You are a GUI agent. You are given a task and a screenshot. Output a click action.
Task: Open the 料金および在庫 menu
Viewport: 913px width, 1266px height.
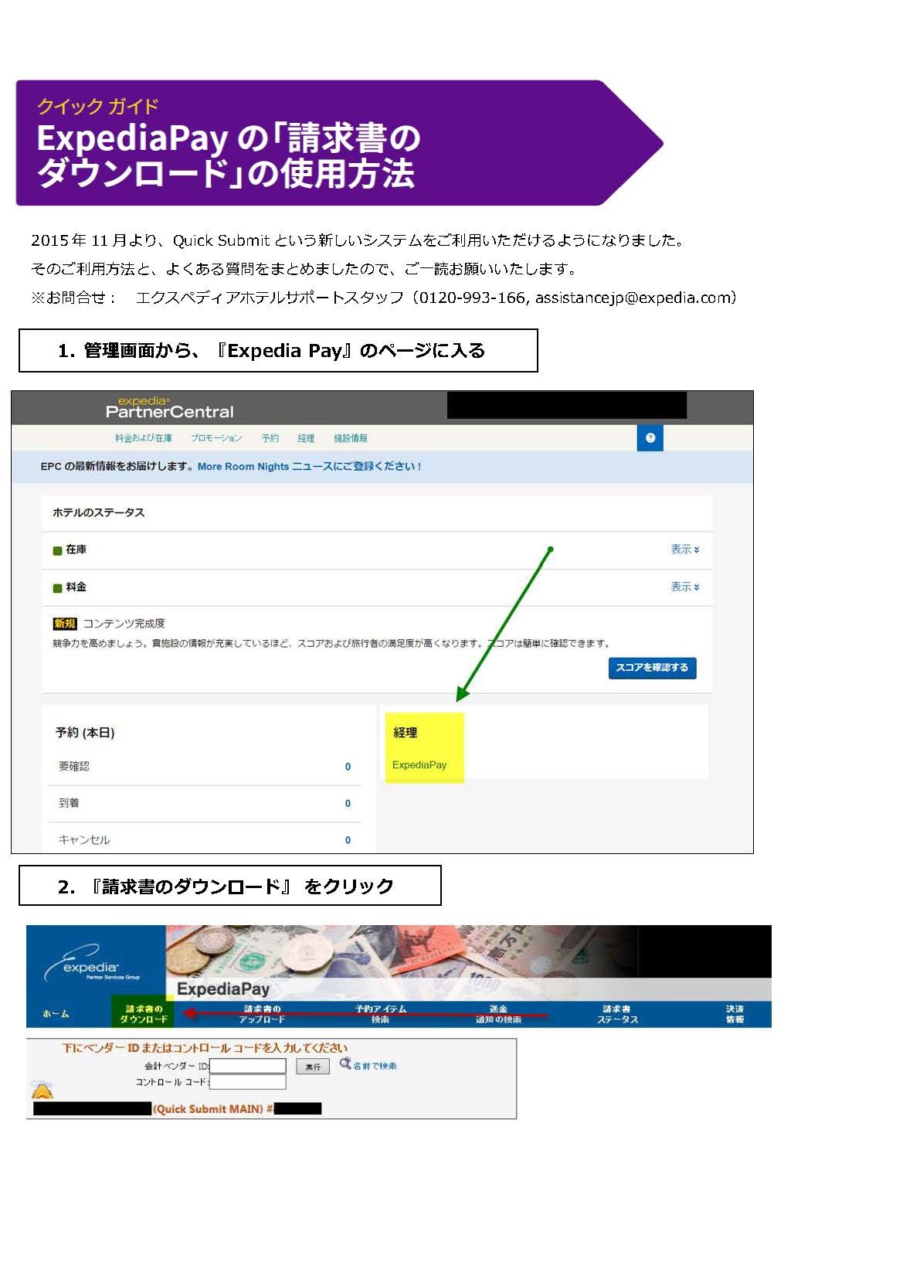coord(144,438)
